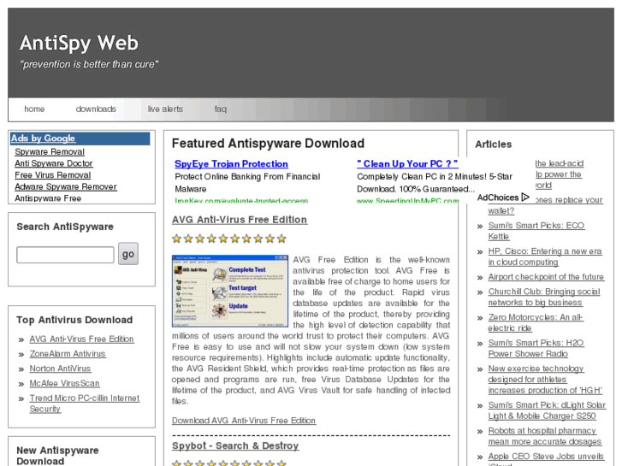This screenshot has width=622, height=466.
Task: Open the home navigation tab
Action: [34, 109]
